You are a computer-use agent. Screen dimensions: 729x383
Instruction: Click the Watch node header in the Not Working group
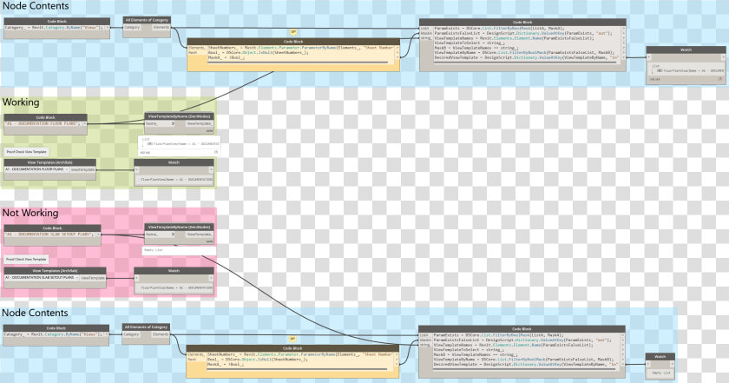[x=174, y=271]
